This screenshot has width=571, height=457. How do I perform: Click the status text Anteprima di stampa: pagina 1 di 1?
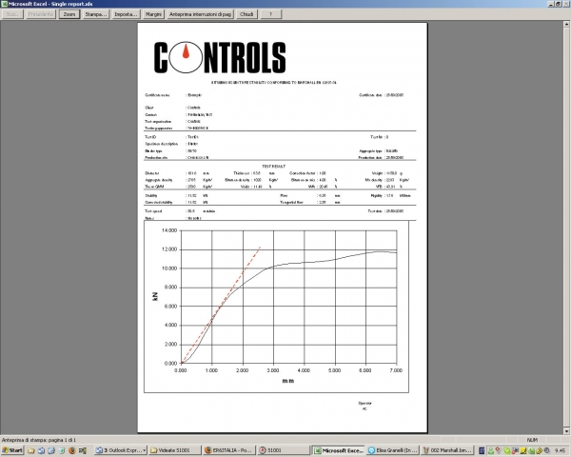pyautogui.click(x=39, y=440)
